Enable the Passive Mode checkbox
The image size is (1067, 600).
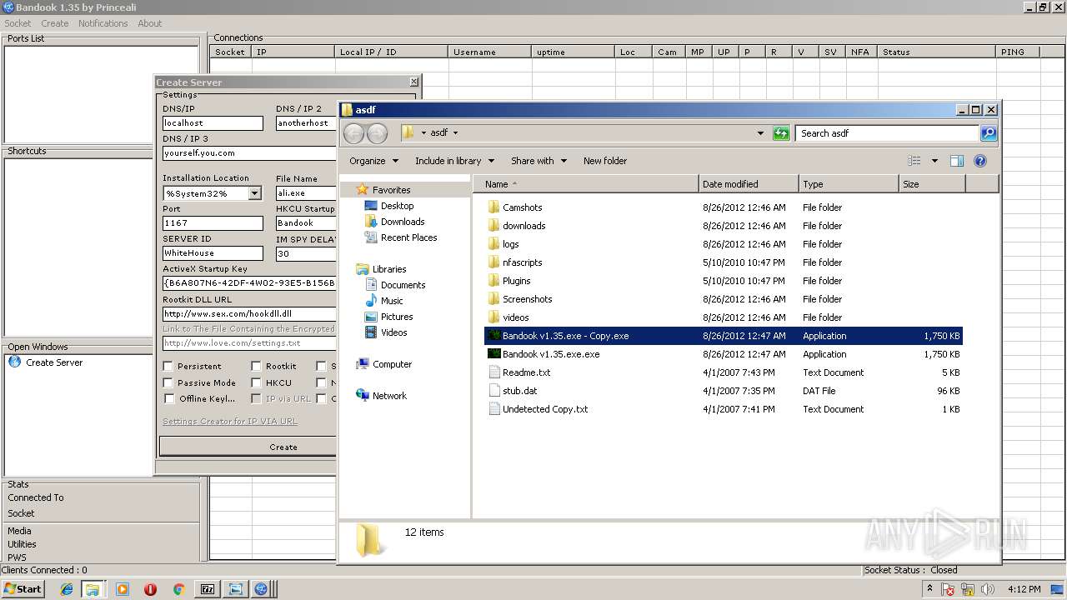click(168, 382)
